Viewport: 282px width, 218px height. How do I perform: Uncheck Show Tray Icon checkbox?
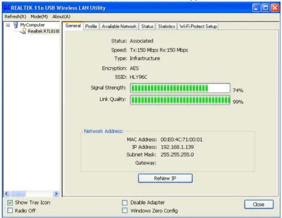pos(10,203)
